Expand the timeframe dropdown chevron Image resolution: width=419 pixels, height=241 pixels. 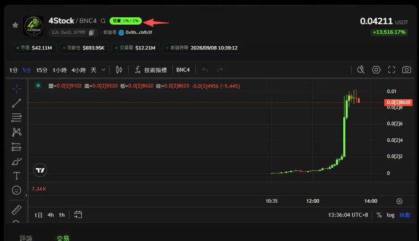click(x=104, y=70)
